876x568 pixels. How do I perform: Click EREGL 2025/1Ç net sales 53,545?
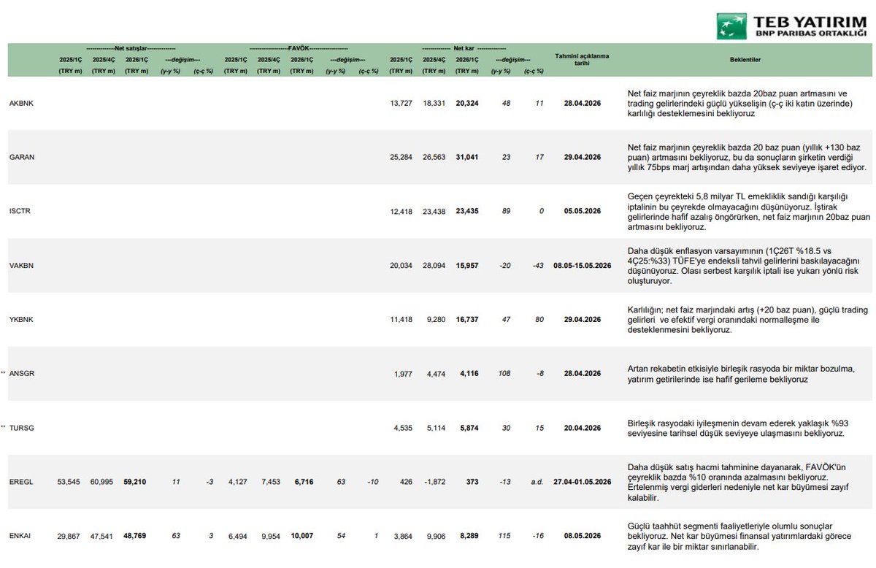point(69,482)
